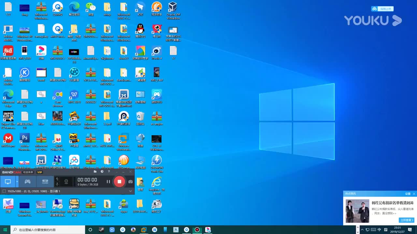Click 立即查看 in the news popup

406,220
